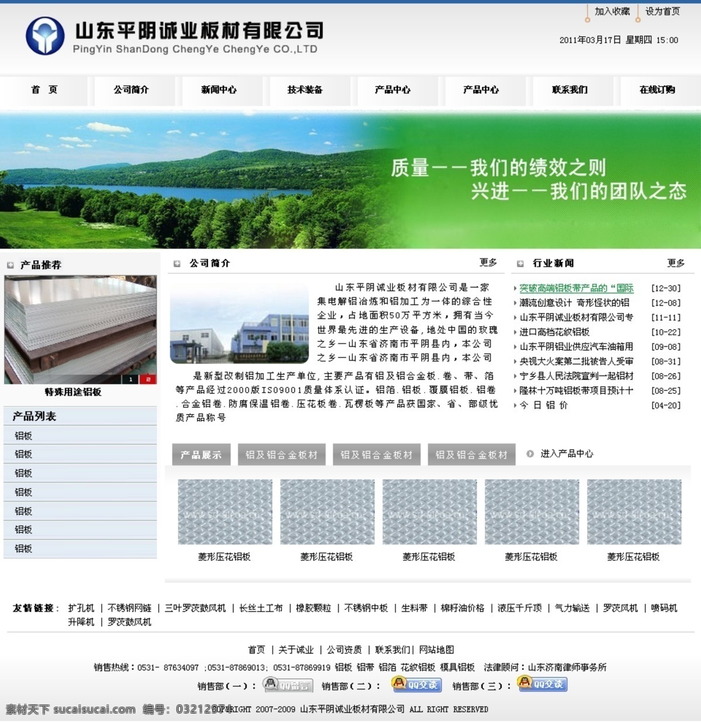Screen dimensions: 701x723
Task: Select slide indicator 2 on product image
Action: click(x=148, y=379)
